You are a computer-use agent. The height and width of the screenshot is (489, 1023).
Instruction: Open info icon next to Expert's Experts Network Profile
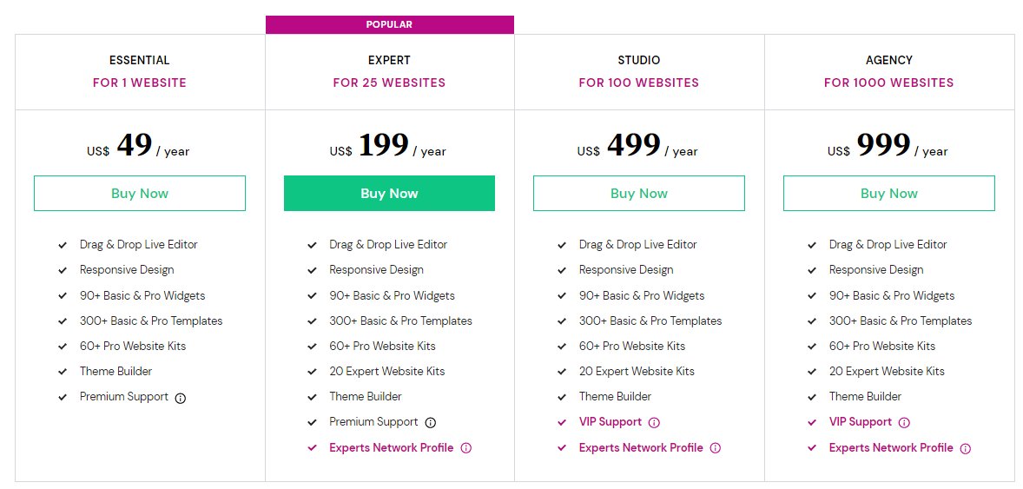coord(465,448)
